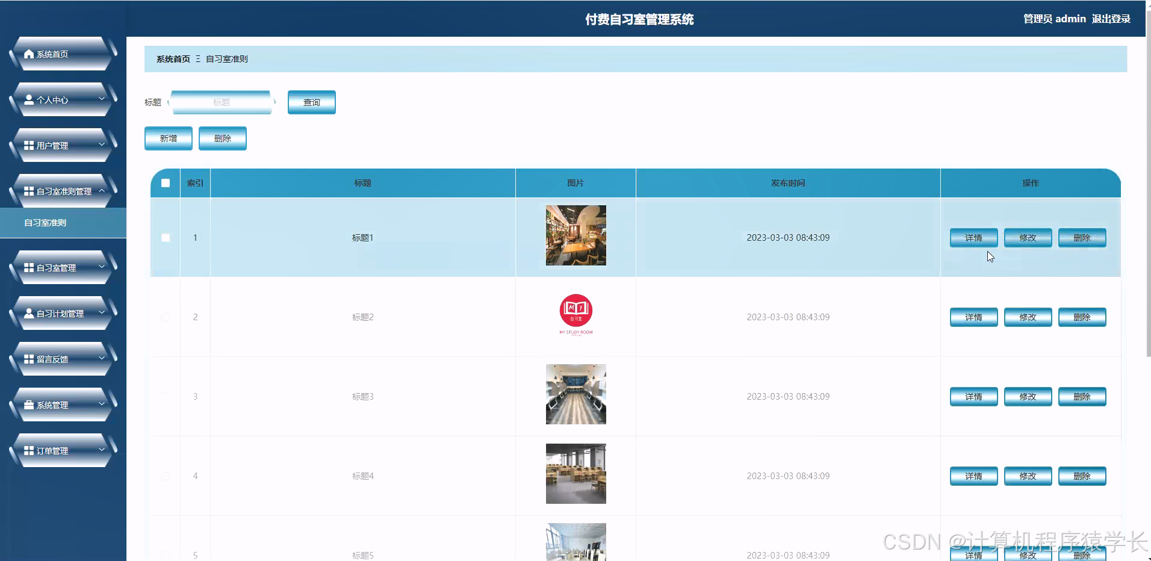The width and height of the screenshot is (1151, 561).
Task: Click the 退出登录 logout link
Action: click(x=1111, y=19)
